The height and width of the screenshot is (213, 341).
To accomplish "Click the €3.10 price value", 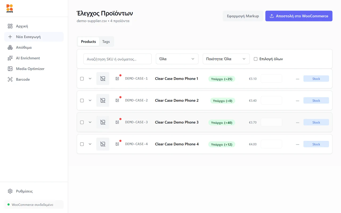I will point(253,79).
